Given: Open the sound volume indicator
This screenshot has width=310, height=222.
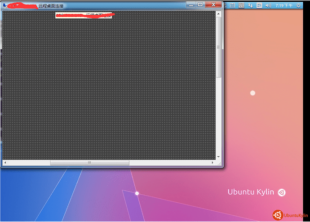Looking at the screenshot, I should coord(268,5).
